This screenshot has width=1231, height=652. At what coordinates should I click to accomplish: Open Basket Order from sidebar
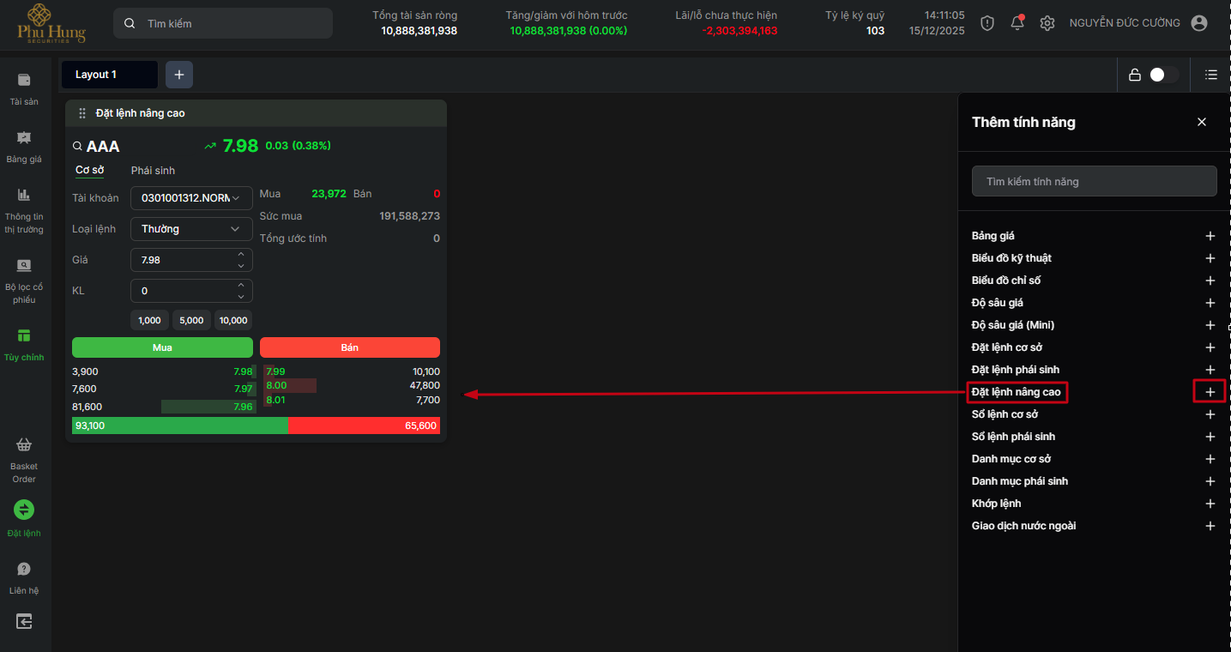click(24, 445)
